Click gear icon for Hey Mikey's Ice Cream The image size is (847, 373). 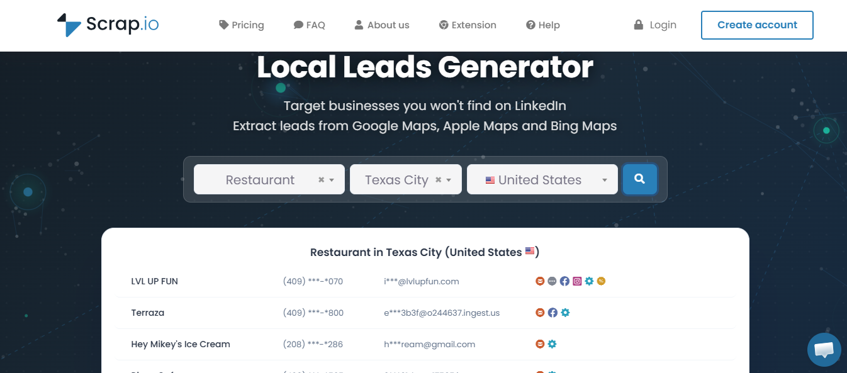(552, 344)
